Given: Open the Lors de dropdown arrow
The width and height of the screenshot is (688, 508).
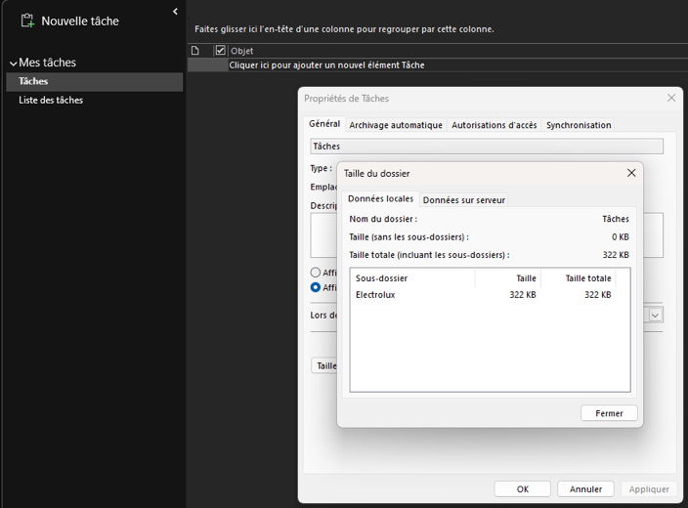Looking at the screenshot, I should pyautogui.click(x=655, y=315).
